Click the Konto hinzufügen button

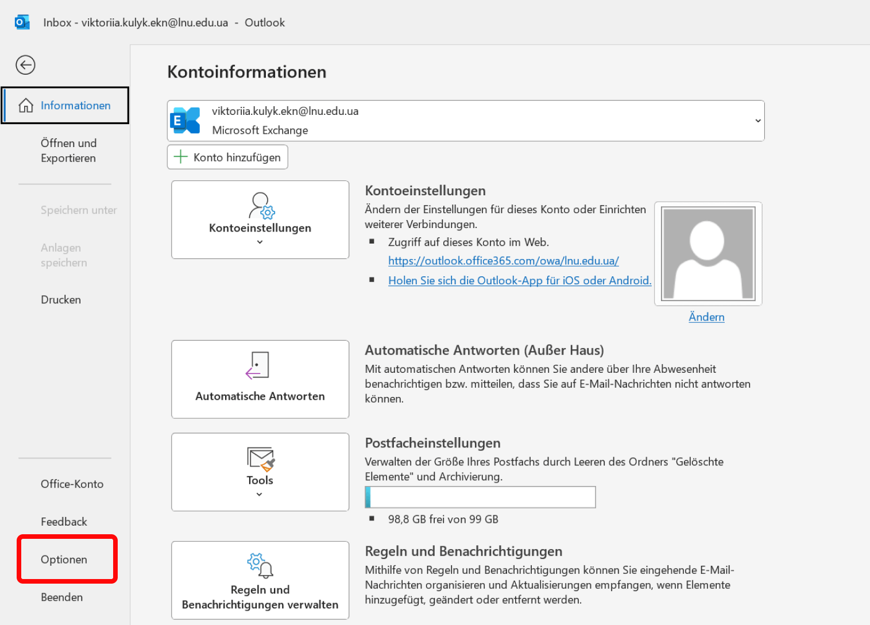pos(227,157)
